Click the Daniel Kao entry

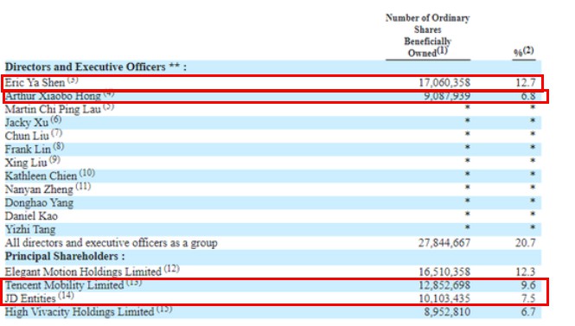[31, 216]
